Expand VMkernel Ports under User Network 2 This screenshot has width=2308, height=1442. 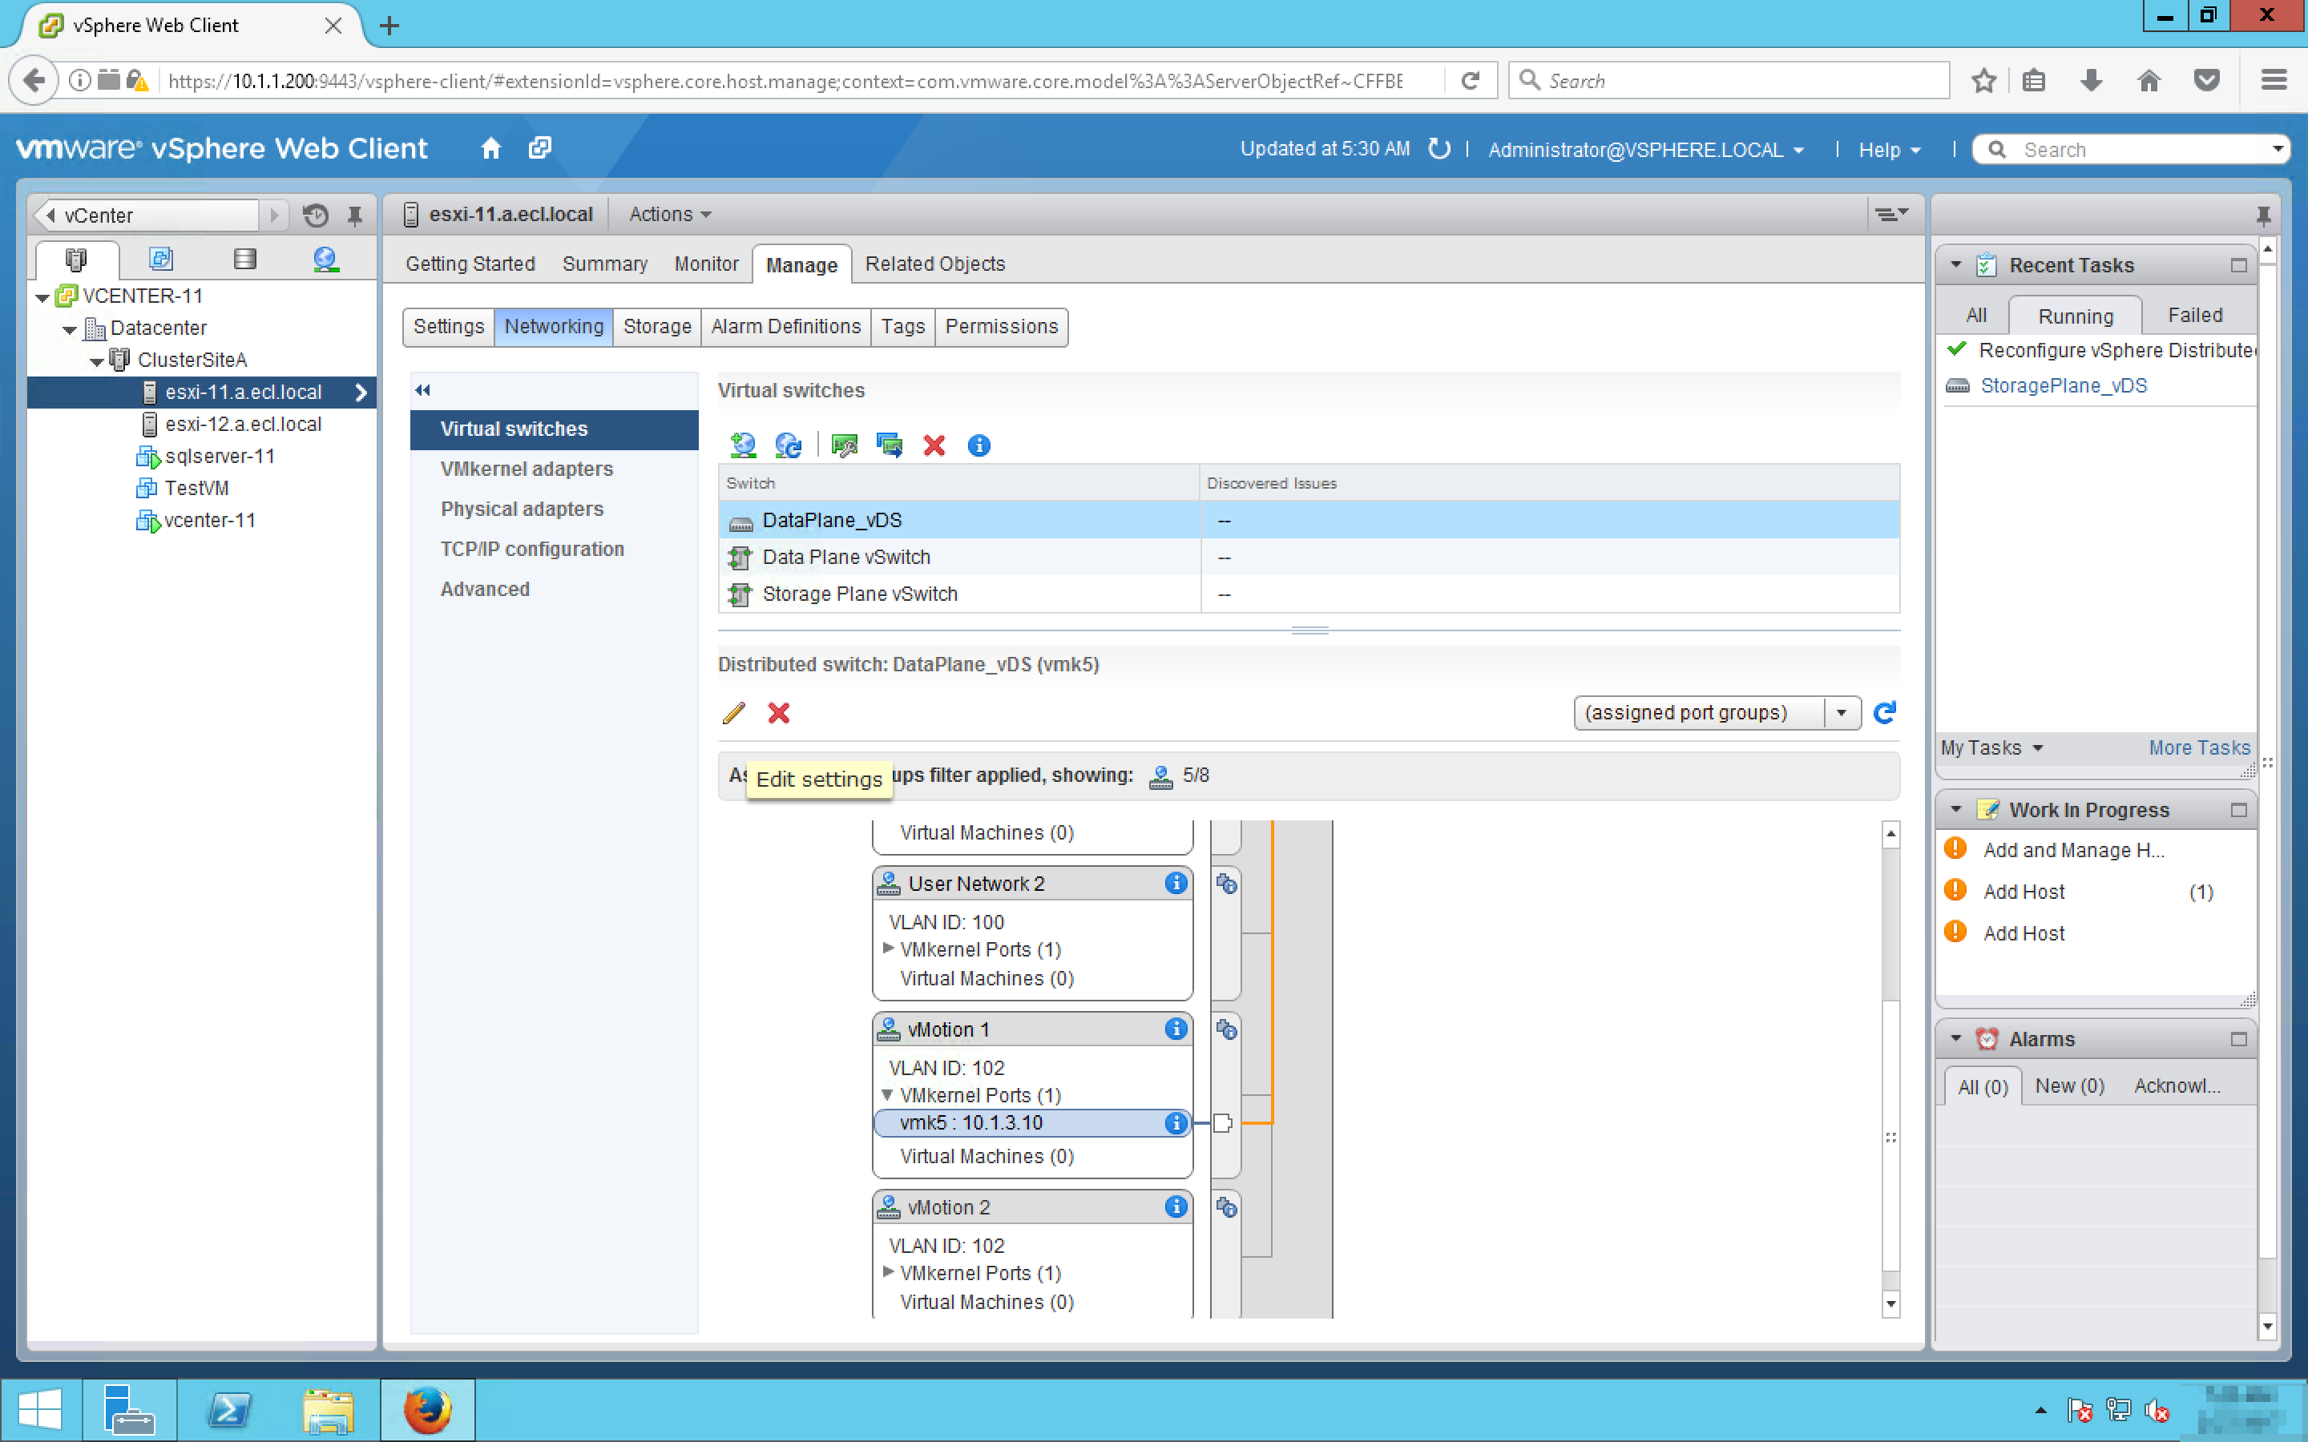pos(888,949)
